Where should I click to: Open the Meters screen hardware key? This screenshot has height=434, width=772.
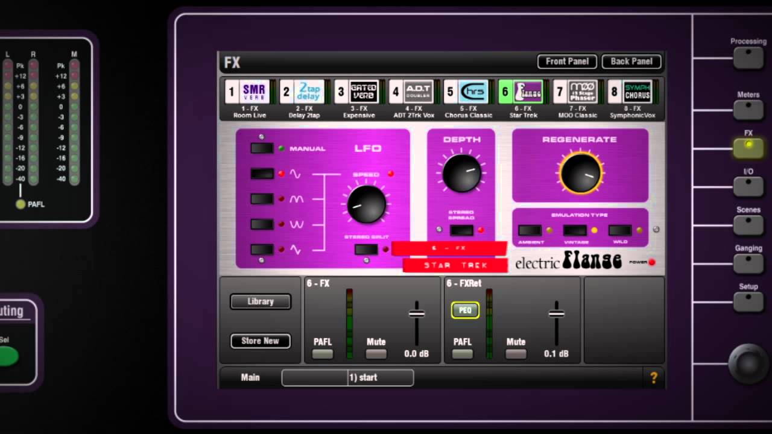pyautogui.click(x=748, y=110)
